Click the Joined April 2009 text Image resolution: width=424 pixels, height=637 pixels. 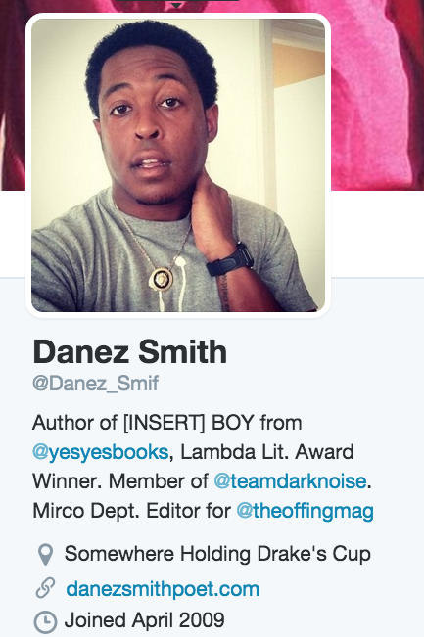click(x=144, y=620)
